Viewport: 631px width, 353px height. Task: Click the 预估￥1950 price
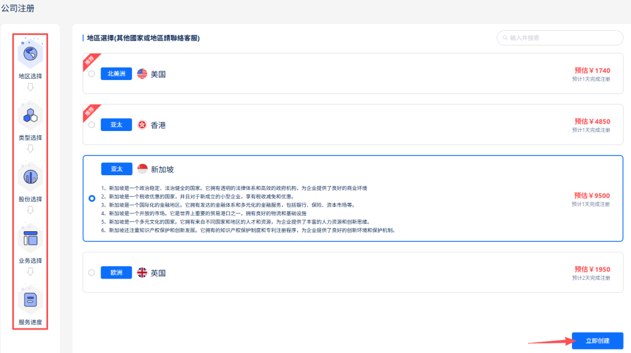pos(592,269)
